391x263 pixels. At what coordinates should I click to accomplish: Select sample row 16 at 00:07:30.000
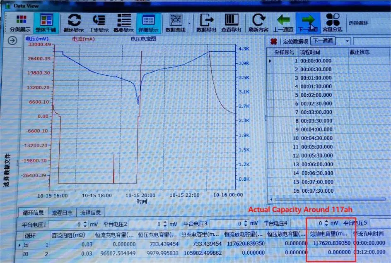330,191
